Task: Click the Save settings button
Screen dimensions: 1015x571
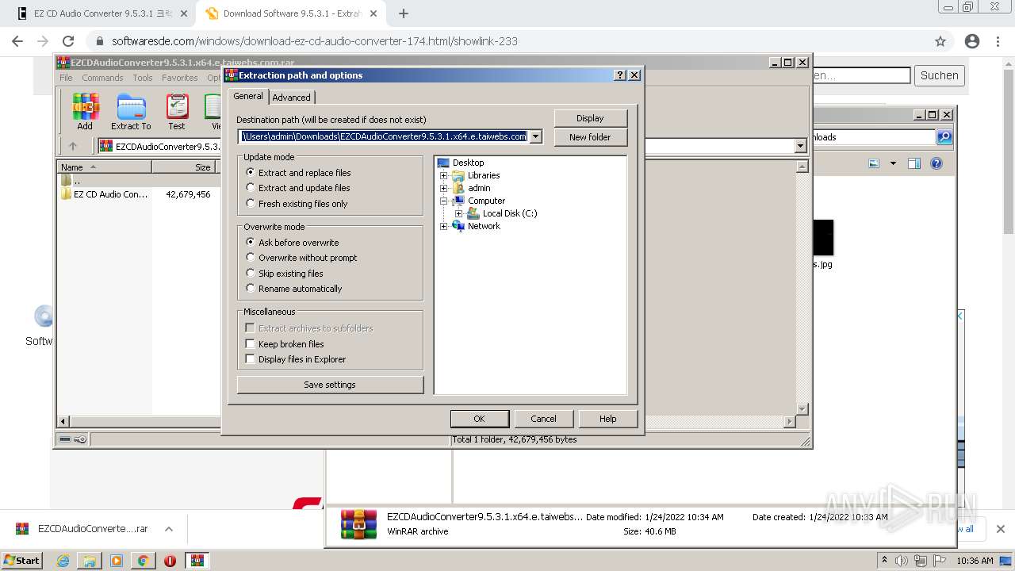Action: (x=330, y=385)
